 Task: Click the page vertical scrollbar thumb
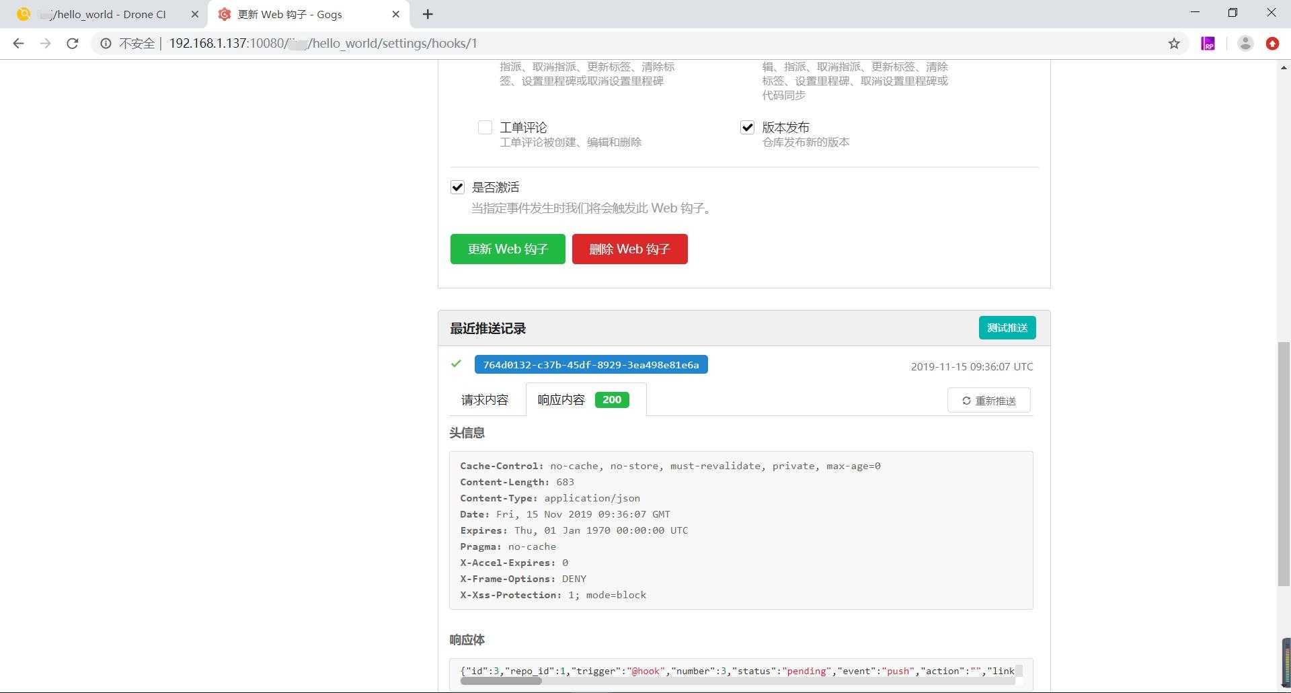click(1284, 464)
